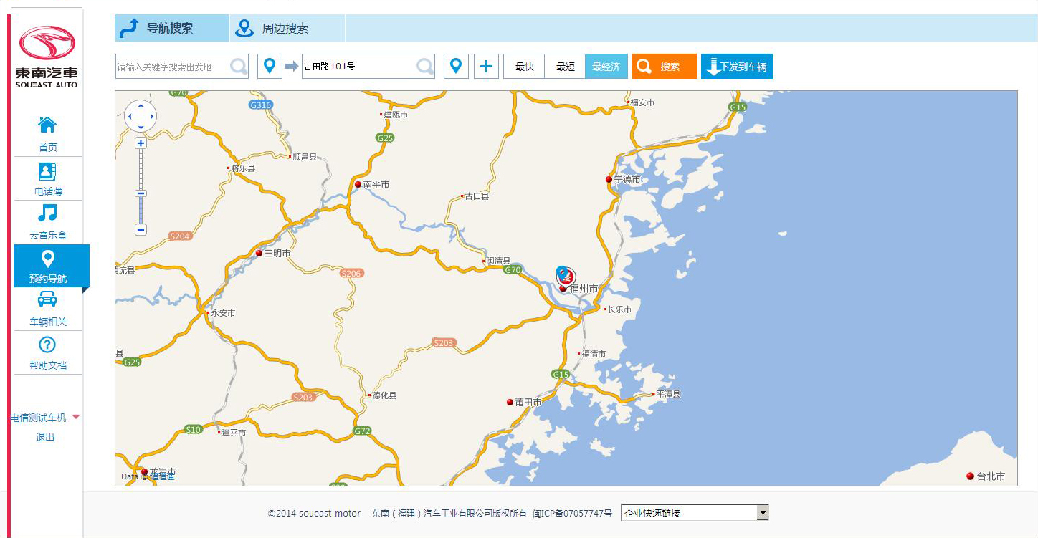The width and height of the screenshot is (1038, 538).
Task: Click the map pin beside the origin field
Action: [270, 67]
